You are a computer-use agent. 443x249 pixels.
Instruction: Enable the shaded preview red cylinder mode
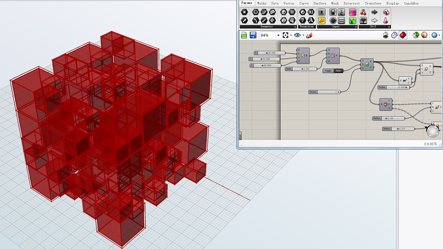pos(403,35)
